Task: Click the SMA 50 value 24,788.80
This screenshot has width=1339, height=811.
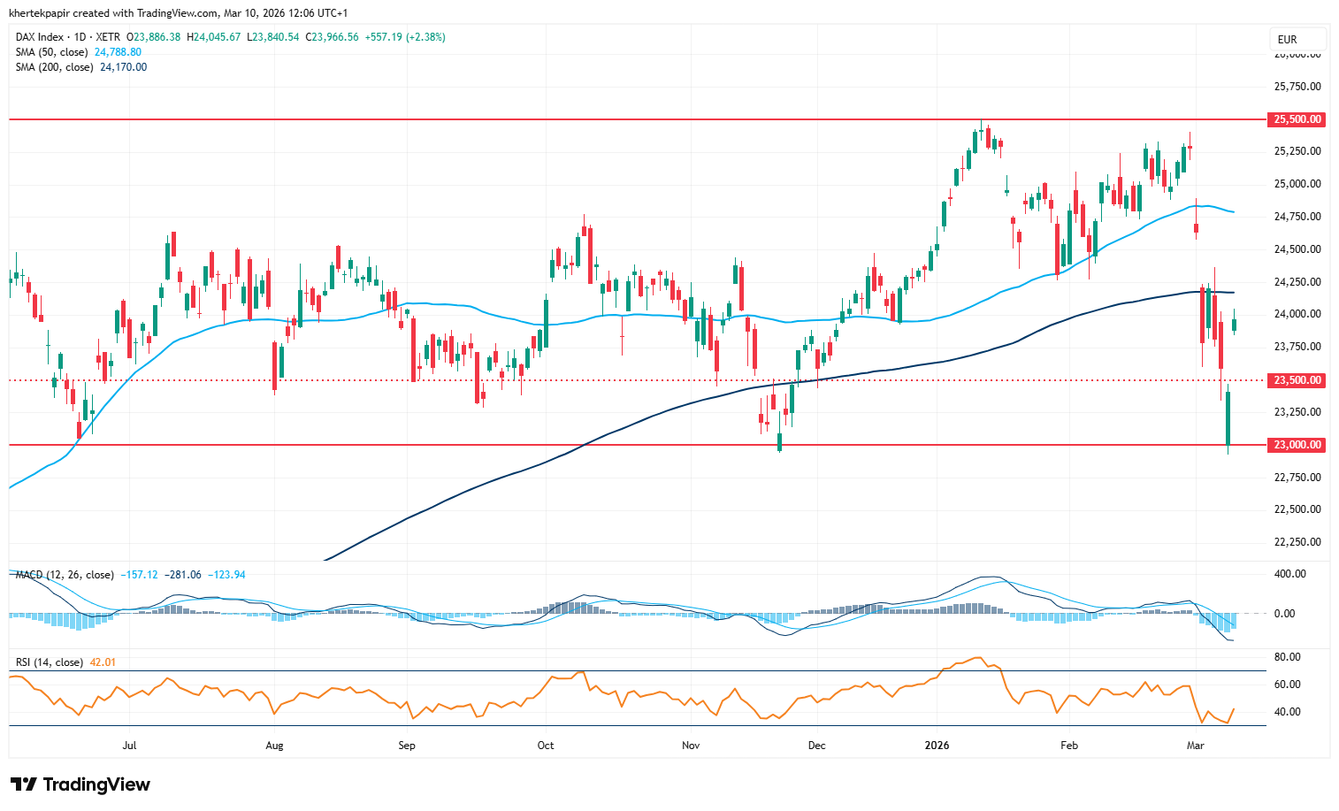Action: 118,52
